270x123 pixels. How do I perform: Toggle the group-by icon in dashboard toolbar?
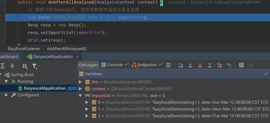(25, 66)
